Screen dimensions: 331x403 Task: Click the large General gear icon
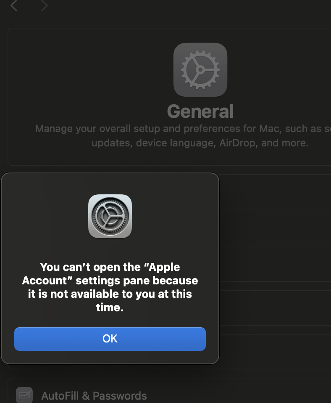click(x=200, y=70)
